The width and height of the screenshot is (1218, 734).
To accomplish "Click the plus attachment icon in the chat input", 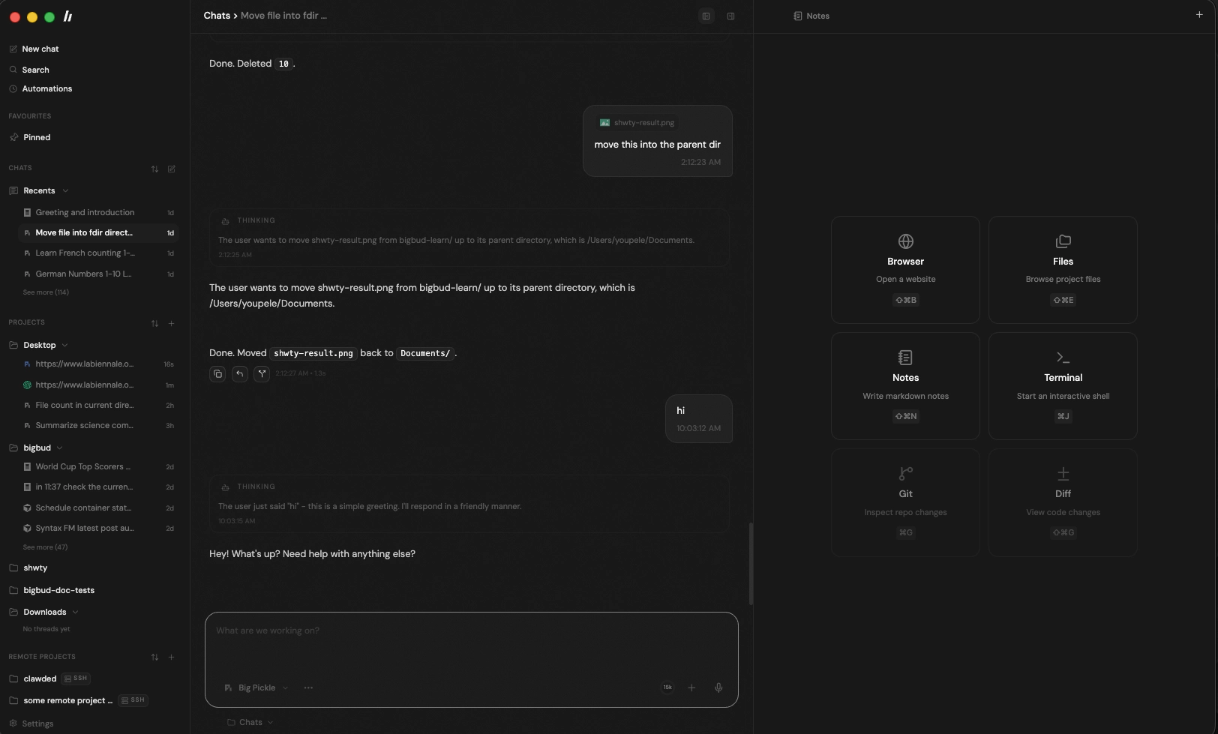I will click(x=691, y=688).
